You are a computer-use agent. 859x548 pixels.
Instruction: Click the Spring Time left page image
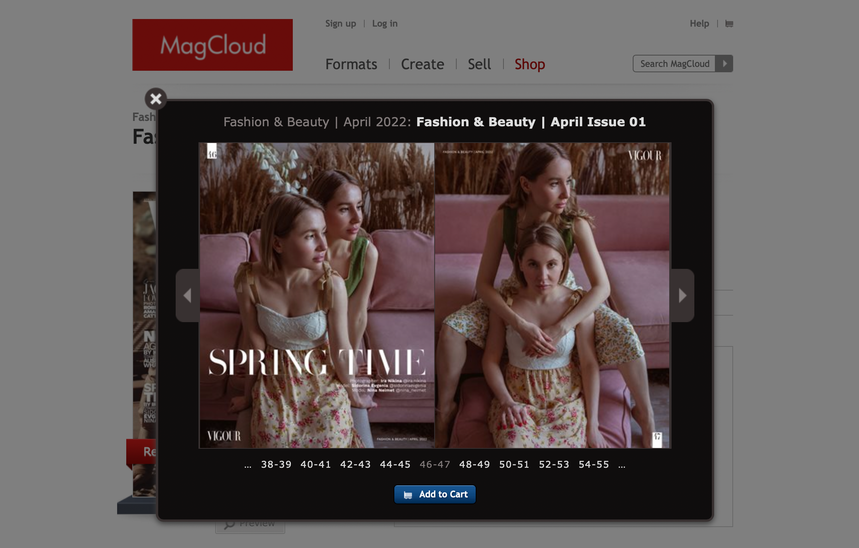pos(316,295)
